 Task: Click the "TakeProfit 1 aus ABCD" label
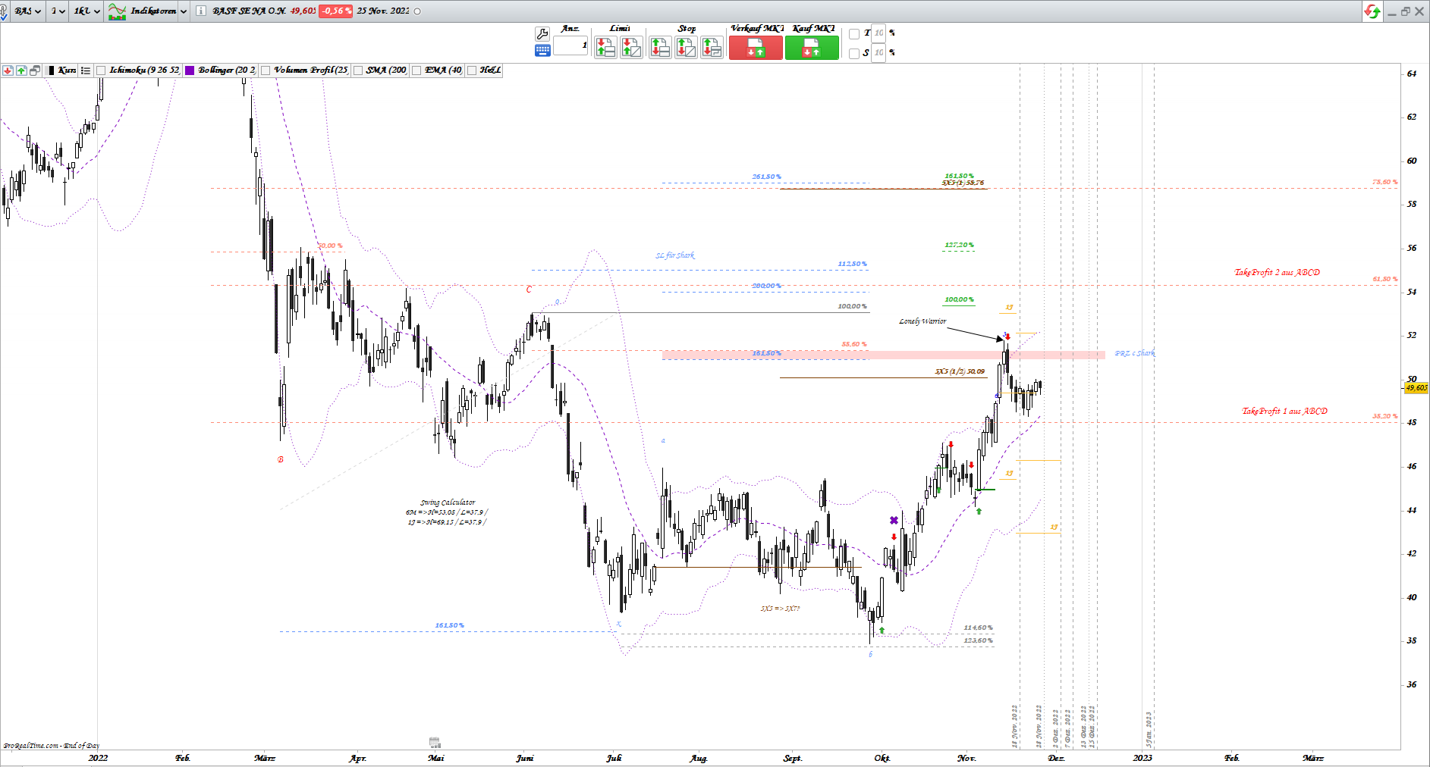1284,412
